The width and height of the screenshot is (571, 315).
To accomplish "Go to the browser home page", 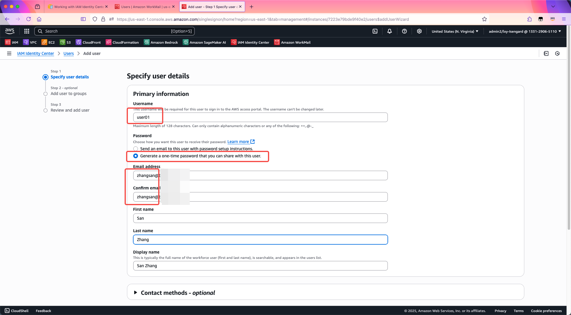I will 39,19.
